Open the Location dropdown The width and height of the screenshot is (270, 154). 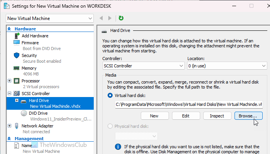click(227, 66)
